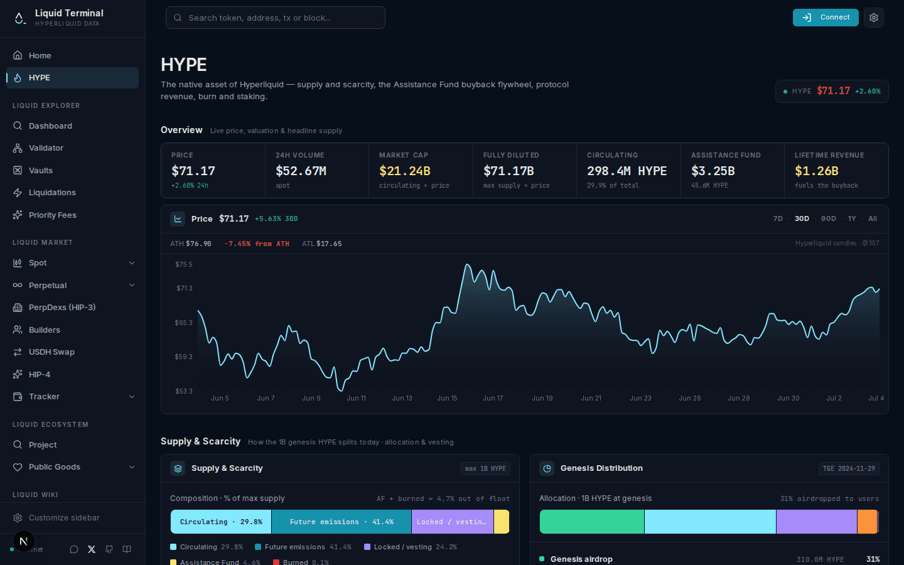The width and height of the screenshot is (904, 565).
Task: Open the Validator page link
Action: 72,148
